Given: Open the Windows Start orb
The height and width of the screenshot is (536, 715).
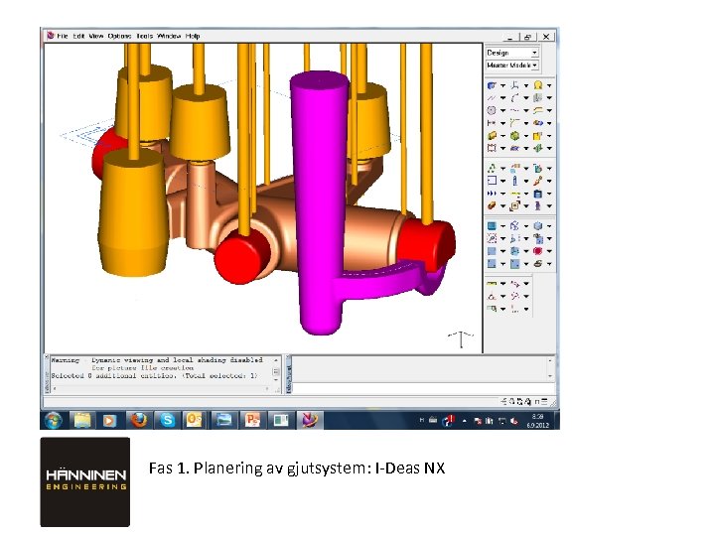Looking at the screenshot, I should coord(54,420).
